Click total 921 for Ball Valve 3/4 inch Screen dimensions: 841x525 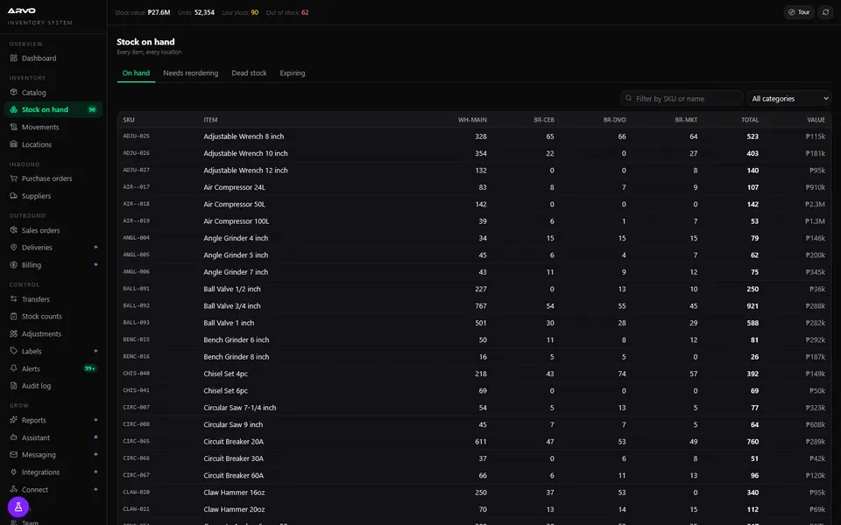point(753,306)
